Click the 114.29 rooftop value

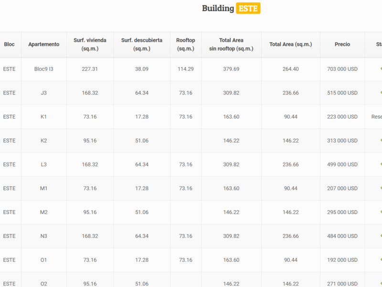186,69
